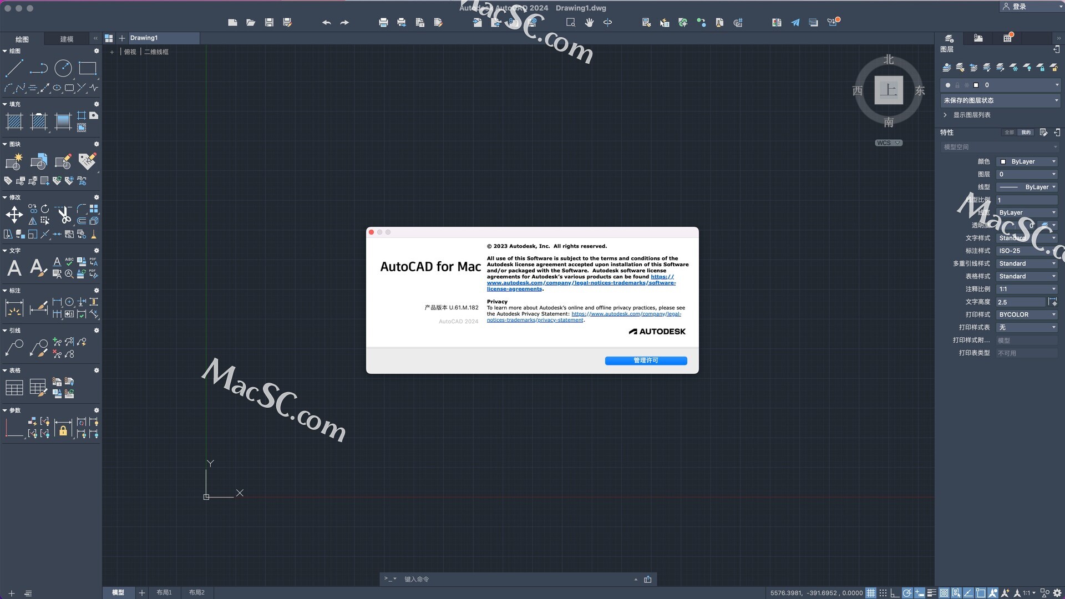1065x599 pixels.
Task: Select the Trim scissors tool
Action: 64,214
